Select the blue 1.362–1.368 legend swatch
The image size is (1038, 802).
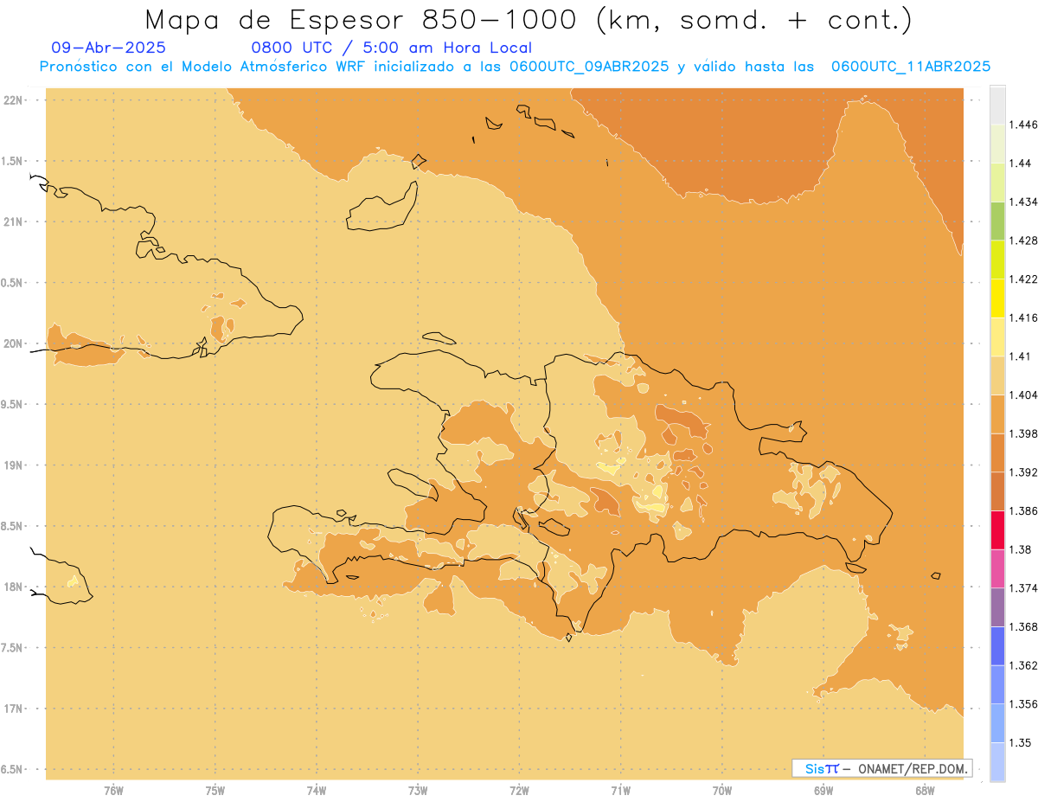997,646
